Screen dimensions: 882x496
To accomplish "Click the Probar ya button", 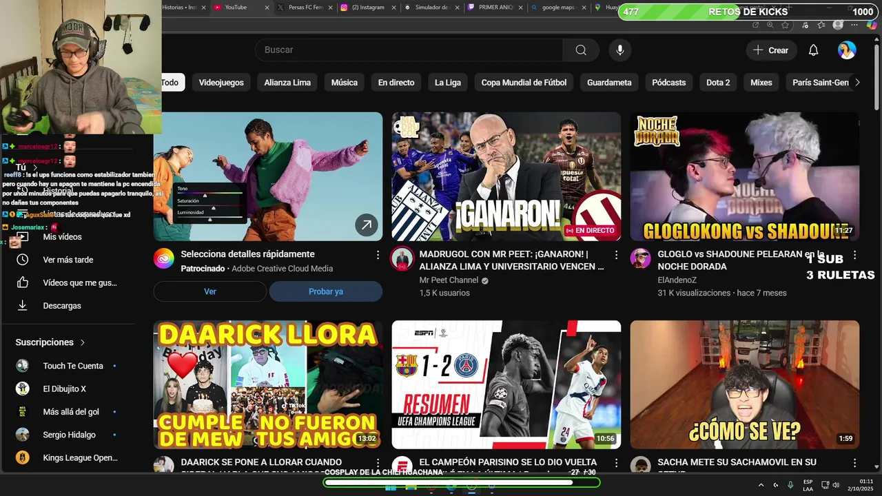I will coord(326,291).
